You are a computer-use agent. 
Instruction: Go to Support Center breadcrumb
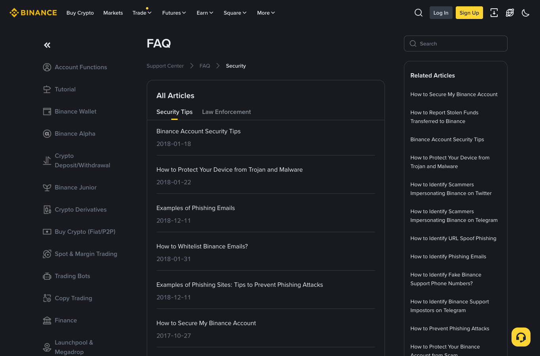tap(165, 66)
